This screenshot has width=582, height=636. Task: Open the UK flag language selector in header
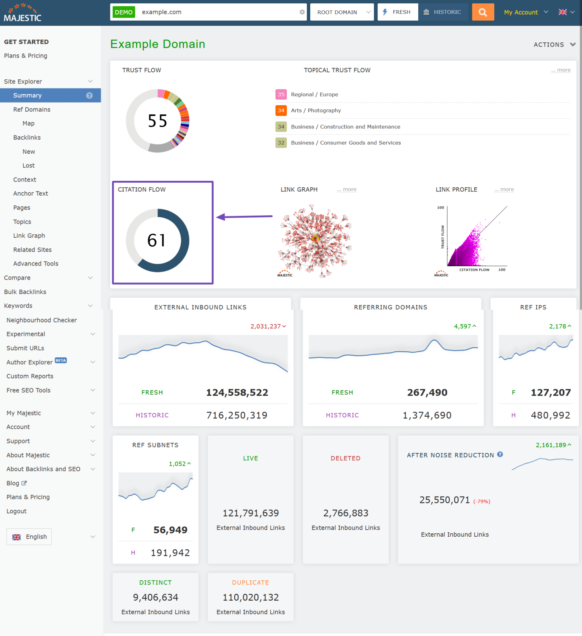(x=566, y=12)
